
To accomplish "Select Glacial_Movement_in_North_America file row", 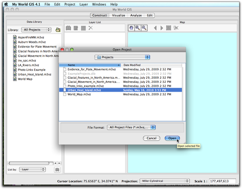I will pyautogui.click(x=121, y=82).
